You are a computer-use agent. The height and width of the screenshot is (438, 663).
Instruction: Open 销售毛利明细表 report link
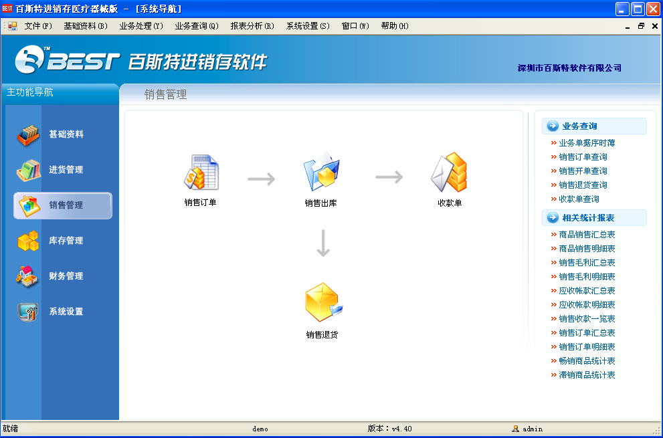coord(587,276)
